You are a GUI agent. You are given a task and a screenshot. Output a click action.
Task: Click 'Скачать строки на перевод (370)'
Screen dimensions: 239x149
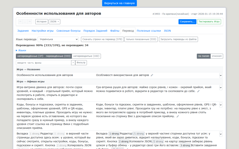[102, 39]
